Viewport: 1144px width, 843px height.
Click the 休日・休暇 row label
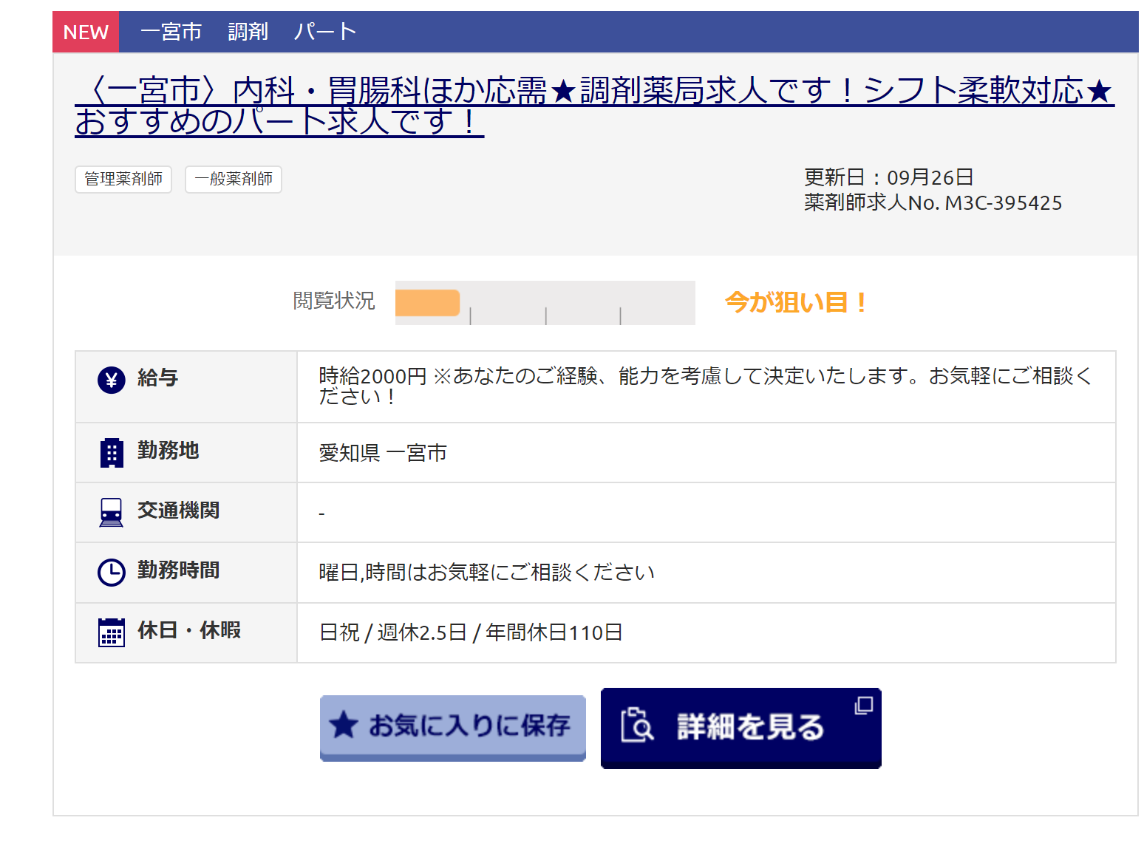[x=189, y=630]
